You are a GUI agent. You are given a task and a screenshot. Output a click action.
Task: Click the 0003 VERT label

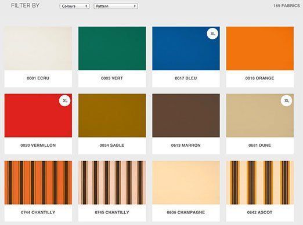(112, 78)
